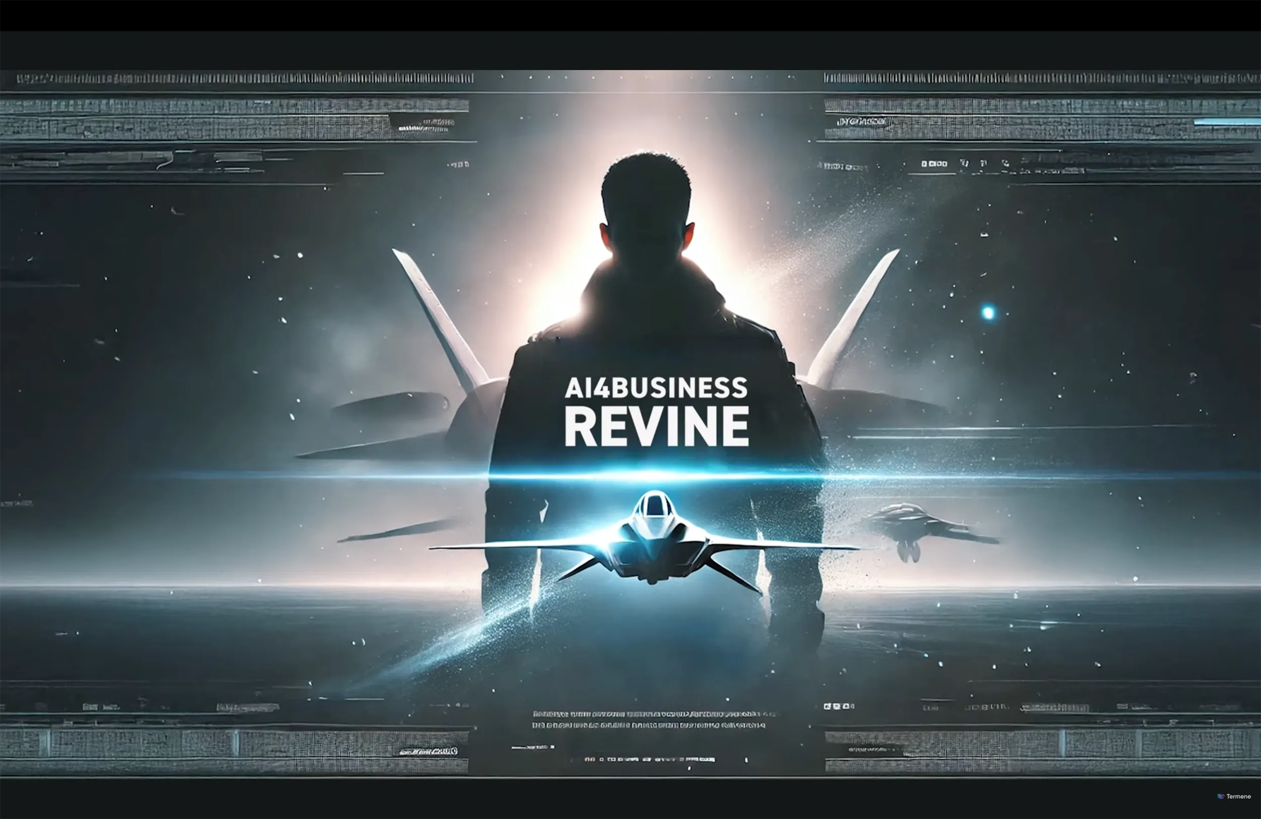
Task: Click the glowing blue star on right
Action: [x=988, y=313]
